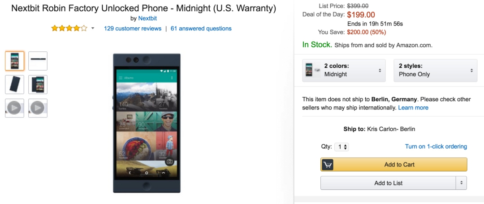The width and height of the screenshot is (484, 204).
Task: Expand the Add to List arrow menu
Action: [461, 183]
